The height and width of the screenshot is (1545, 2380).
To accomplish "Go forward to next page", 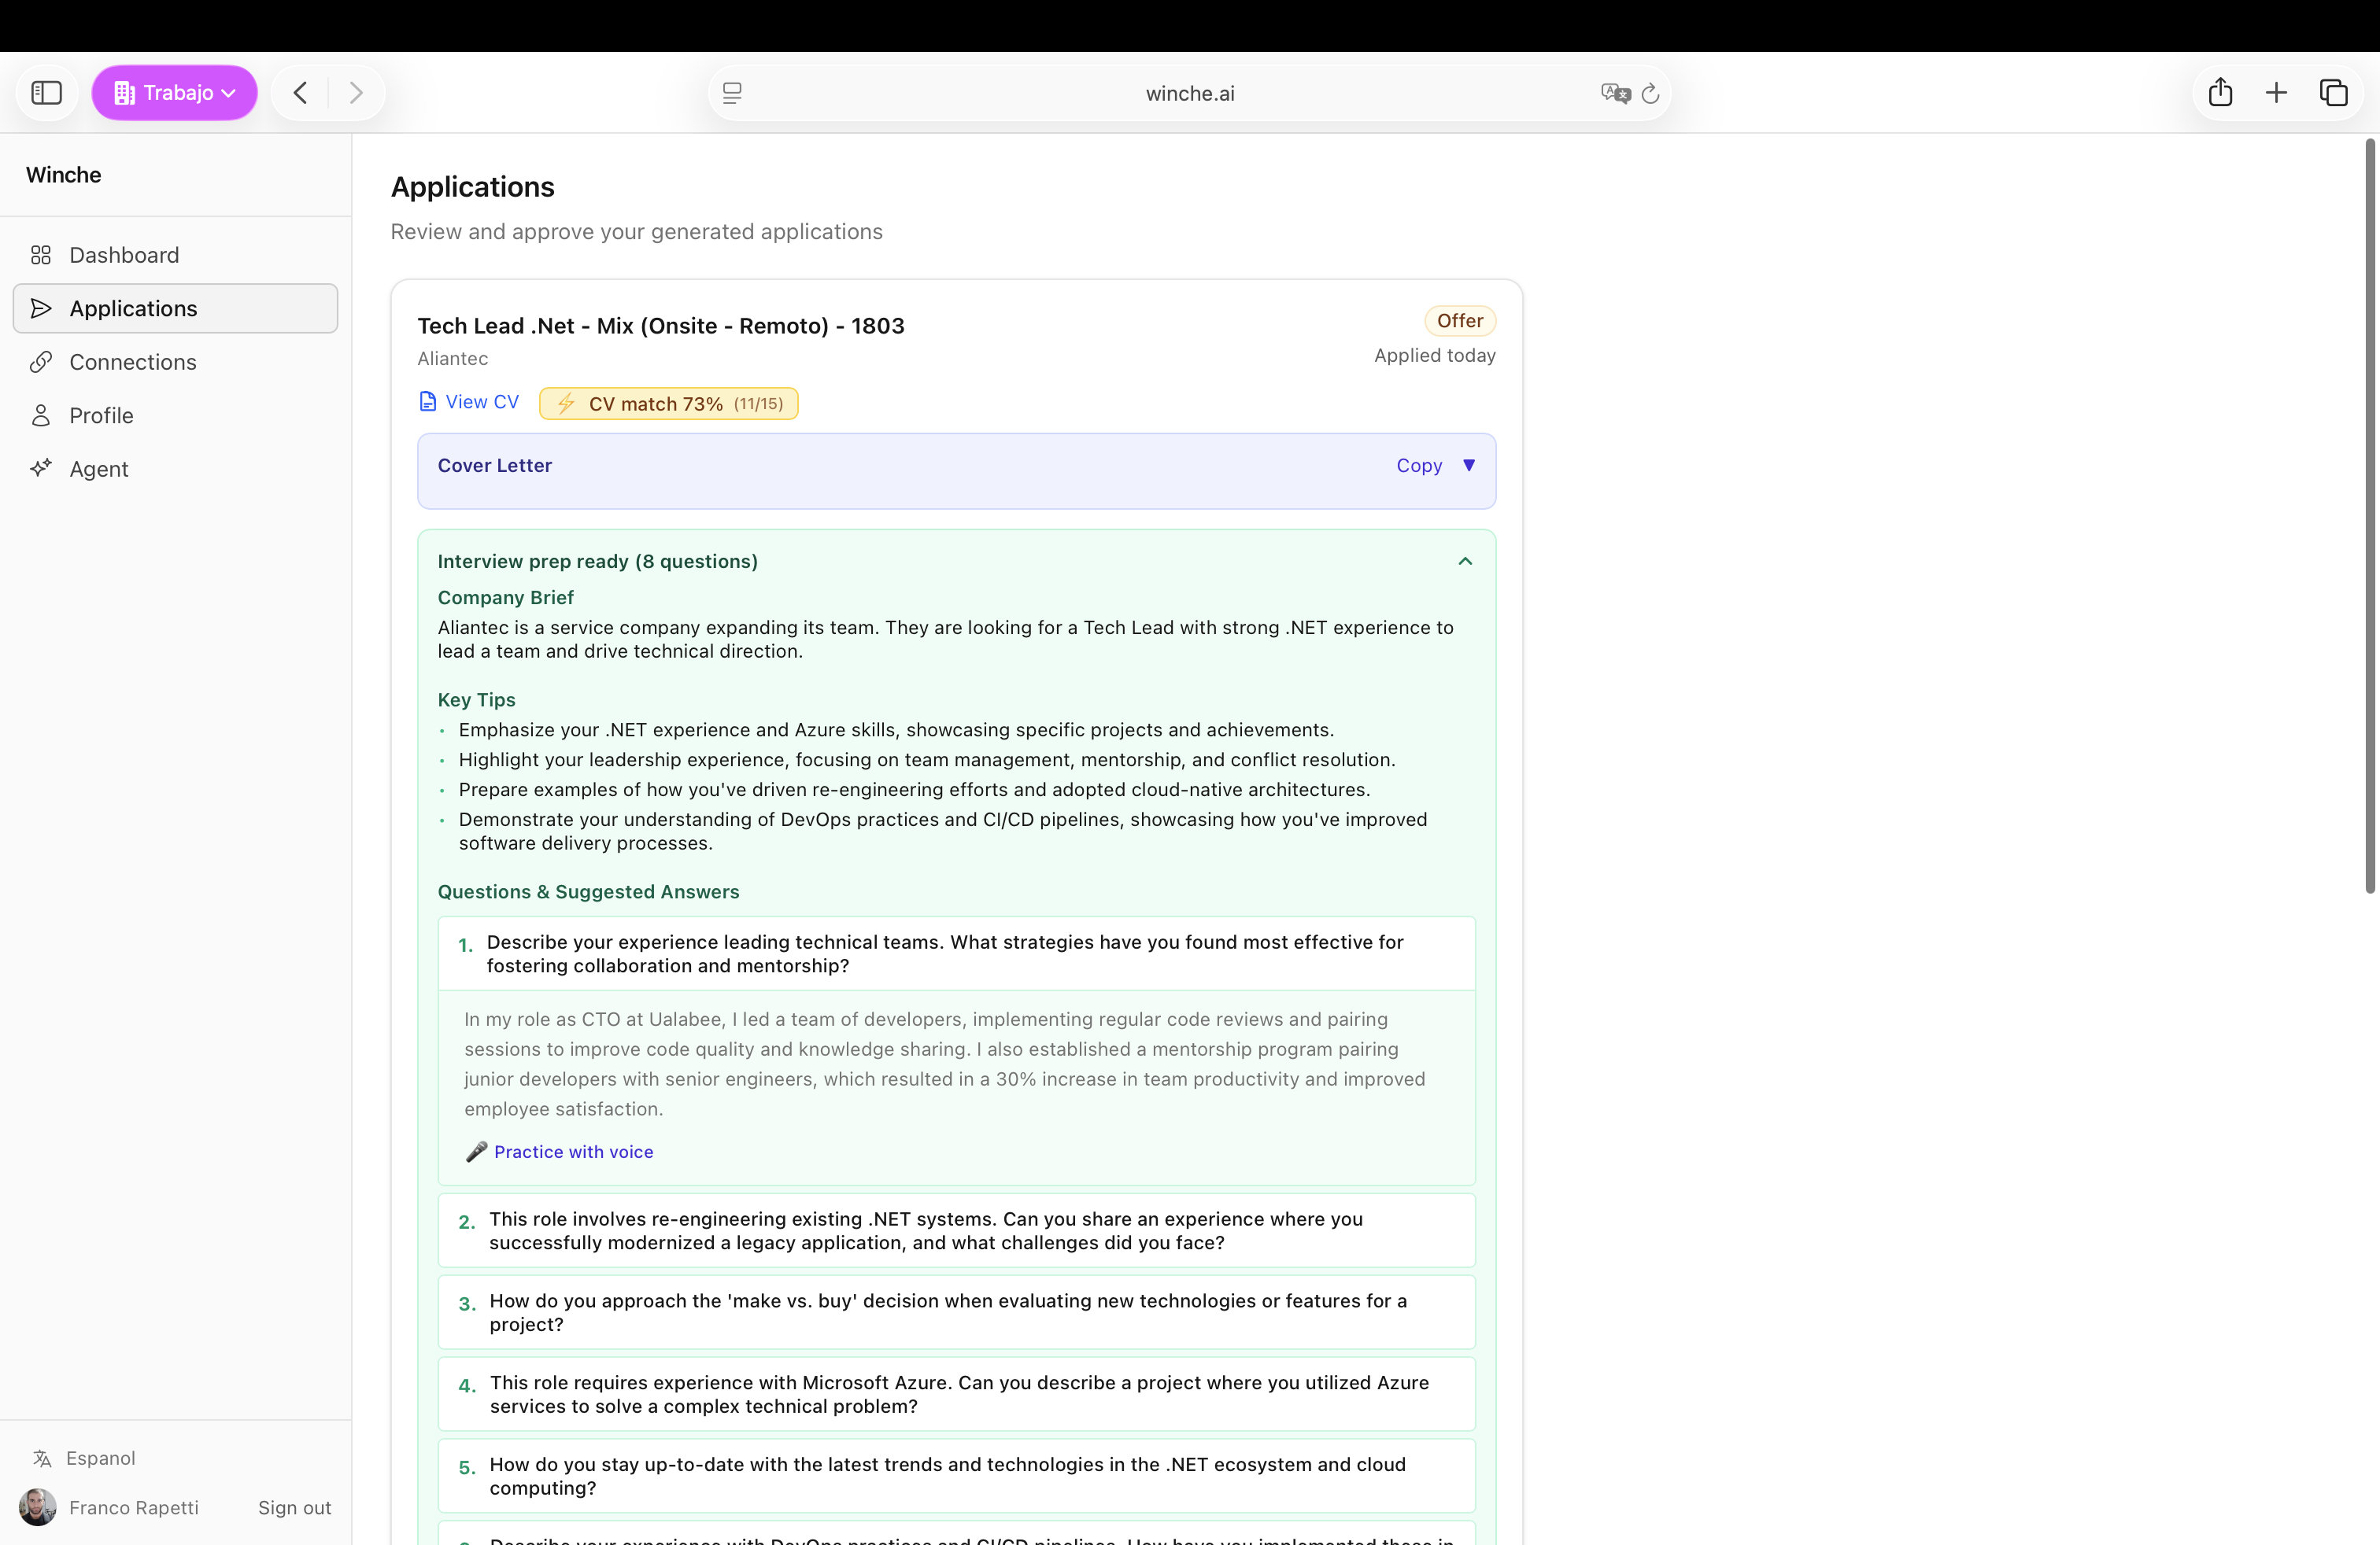I will point(356,93).
